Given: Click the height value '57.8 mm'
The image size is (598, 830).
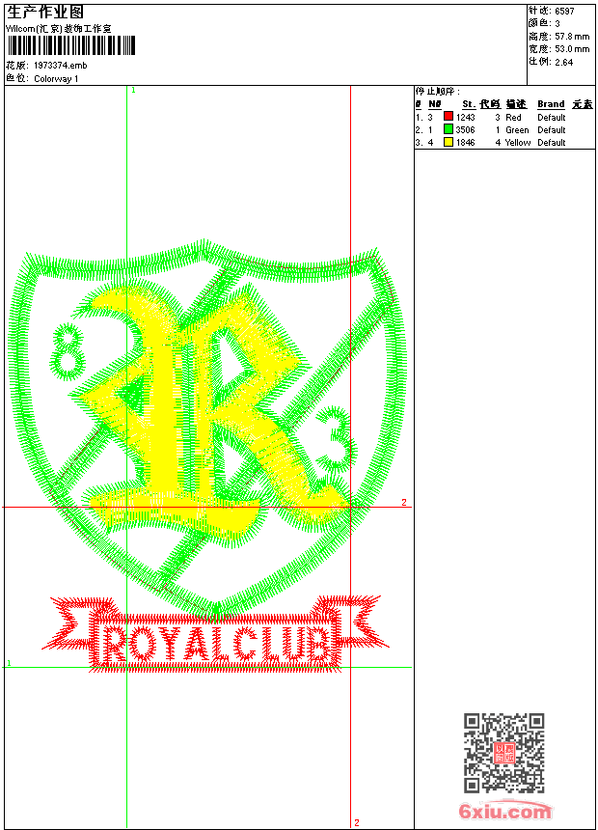Looking at the screenshot, I should (572, 37).
